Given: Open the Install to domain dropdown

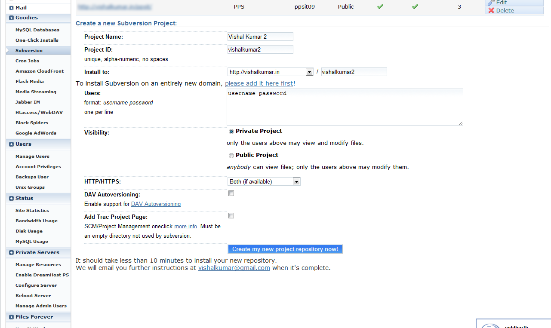Looking at the screenshot, I should pyautogui.click(x=270, y=72).
